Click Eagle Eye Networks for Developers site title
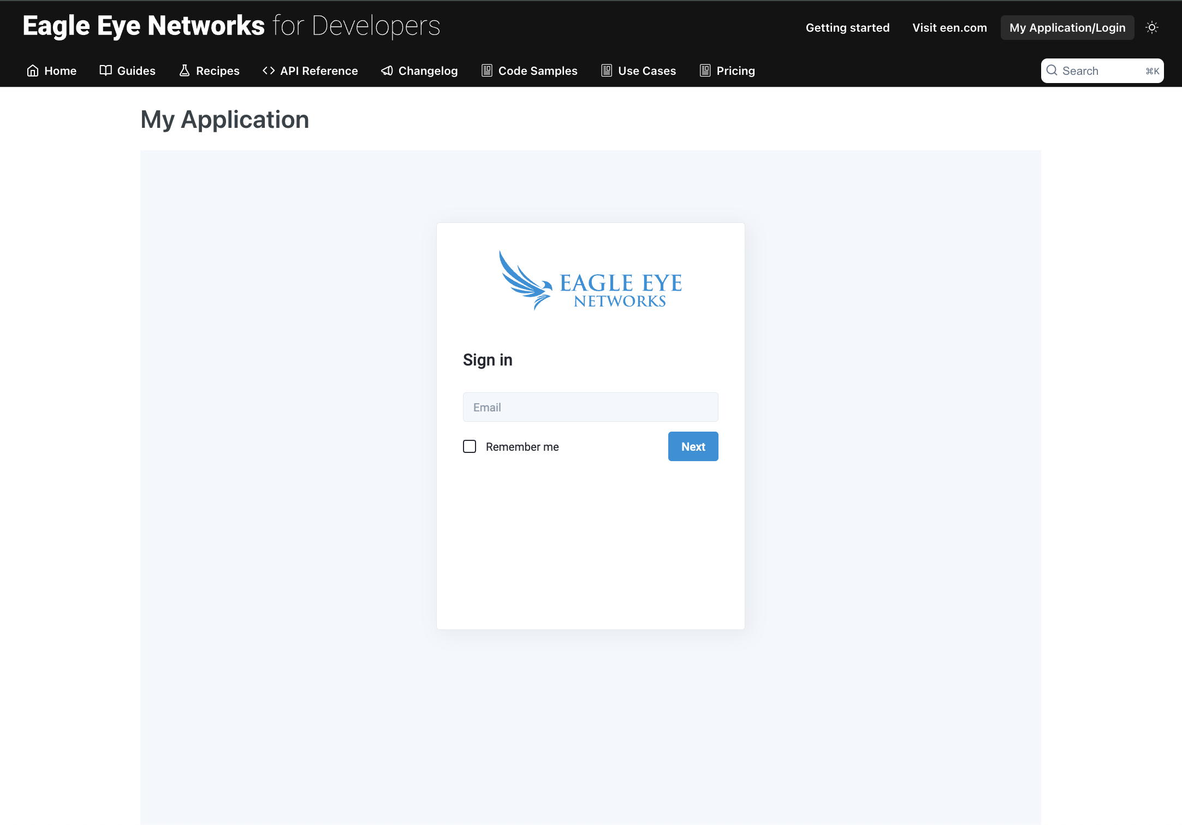 click(x=231, y=26)
